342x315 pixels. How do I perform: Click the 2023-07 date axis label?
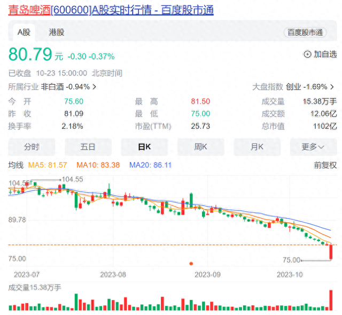point(27,274)
